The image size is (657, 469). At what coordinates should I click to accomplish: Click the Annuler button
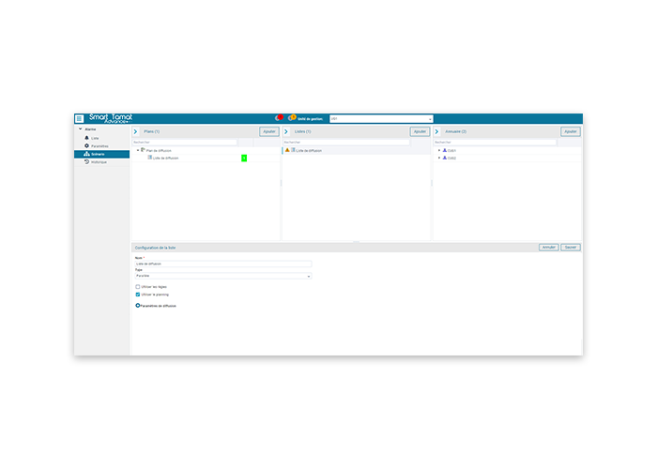tap(549, 248)
